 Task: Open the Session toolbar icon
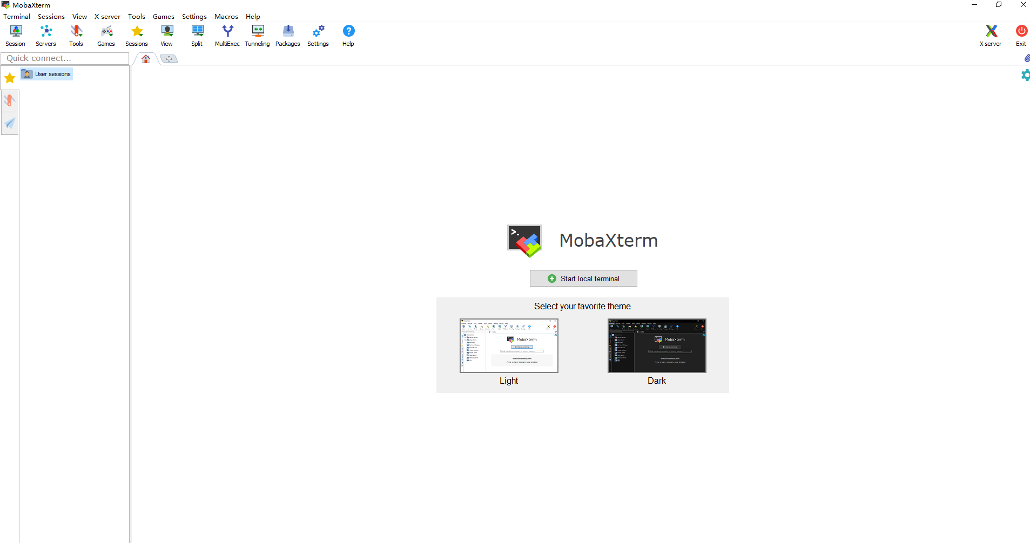pyautogui.click(x=16, y=36)
